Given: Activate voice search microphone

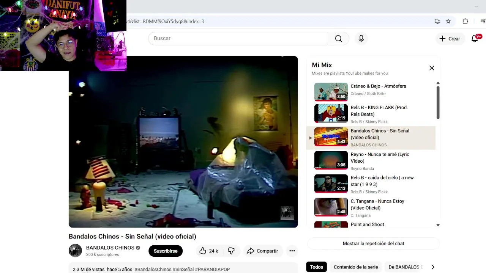Looking at the screenshot, I should tap(361, 38).
